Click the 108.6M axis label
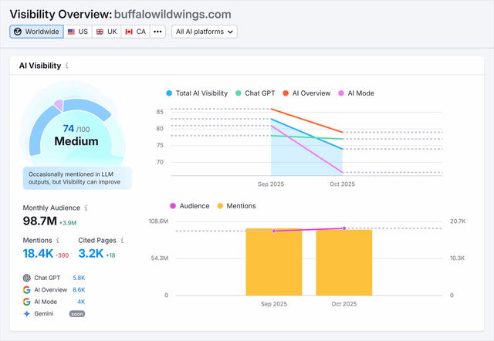Viewport: 494px width, 341px height. click(x=158, y=221)
